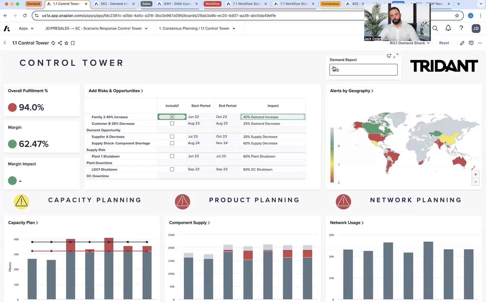Enable Customer B 25% Decrease checkbox
The height and width of the screenshot is (302, 486).
pos(172,124)
